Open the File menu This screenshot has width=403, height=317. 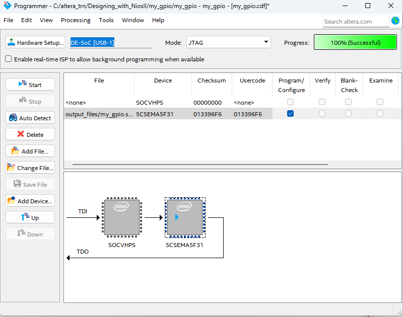coord(9,20)
